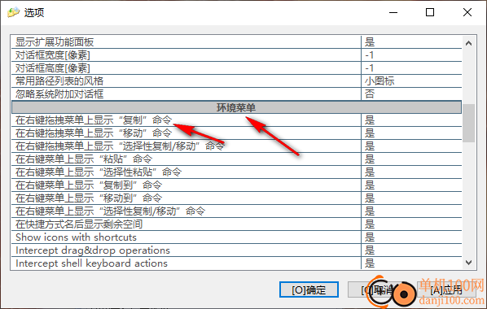
Task: Select the Intercept shell keyboard actions row
Action: pyautogui.click(x=236, y=263)
